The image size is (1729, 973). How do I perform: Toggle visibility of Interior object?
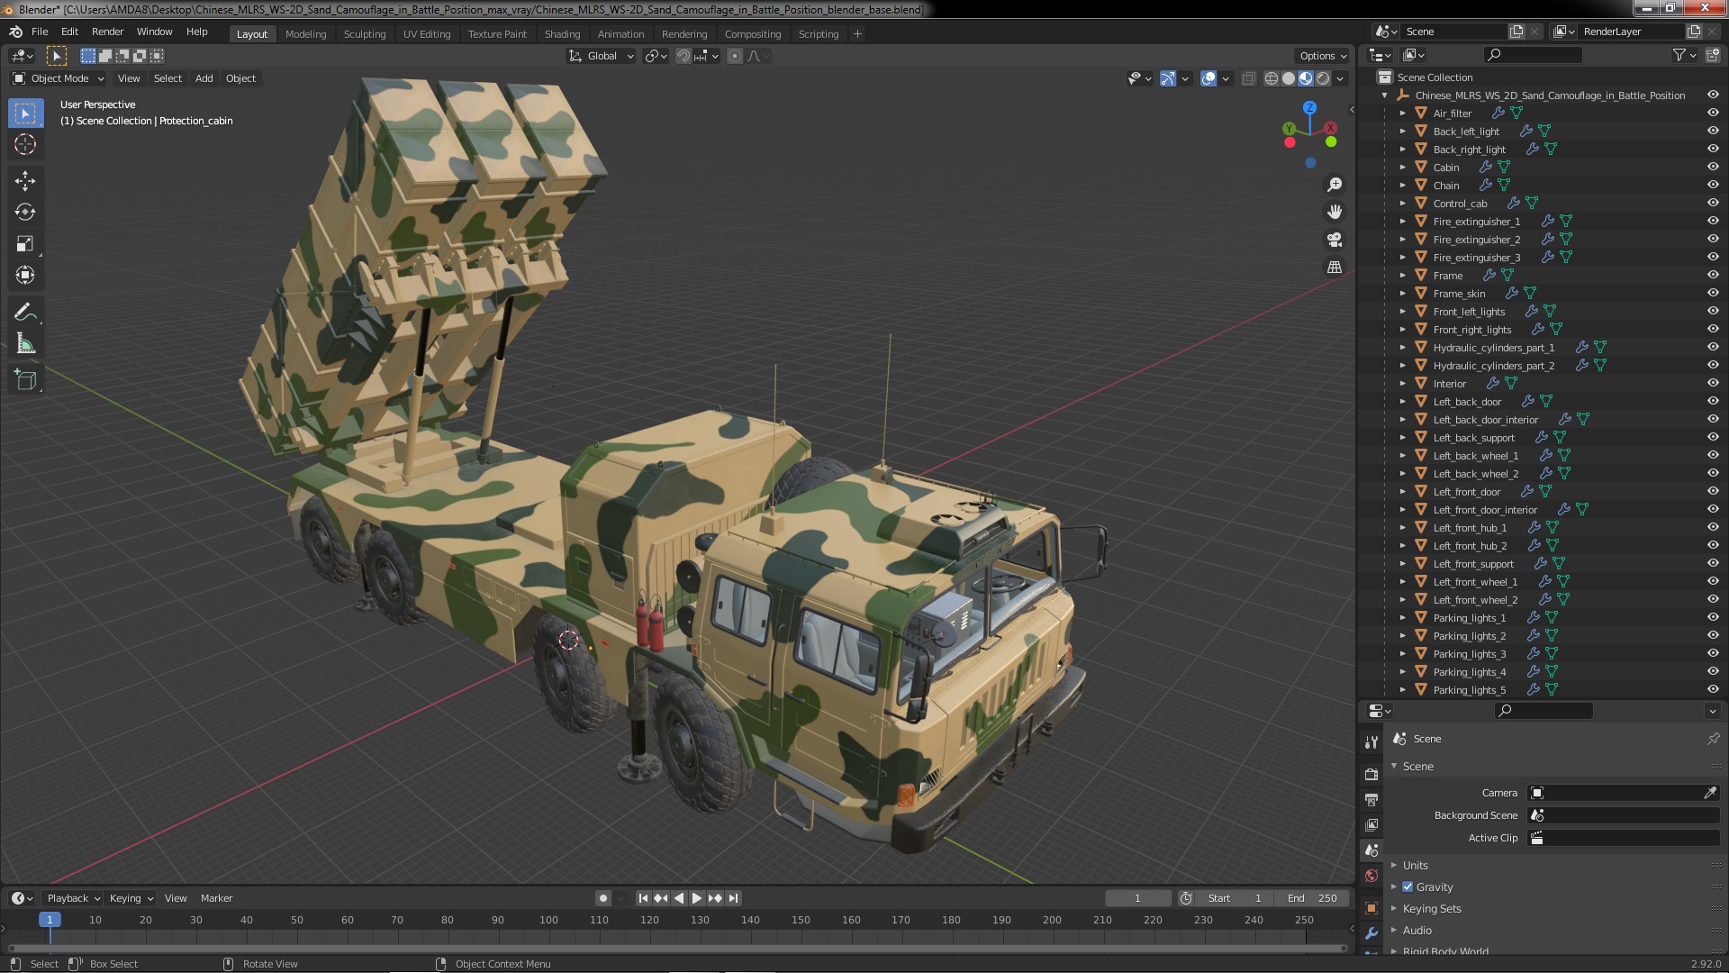(1713, 384)
